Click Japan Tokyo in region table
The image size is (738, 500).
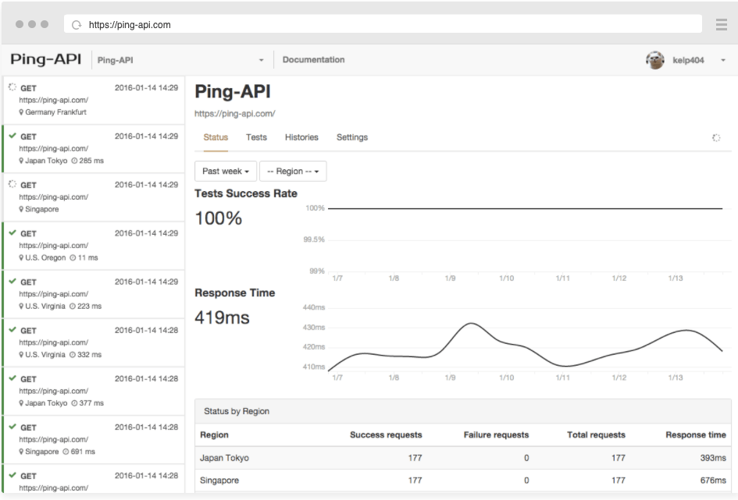(x=224, y=458)
